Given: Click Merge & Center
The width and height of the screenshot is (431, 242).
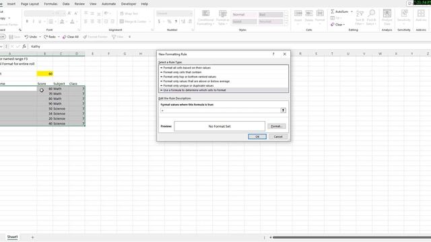Looking at the screenshot, I should pyautogui.click(x=133, y=22).
